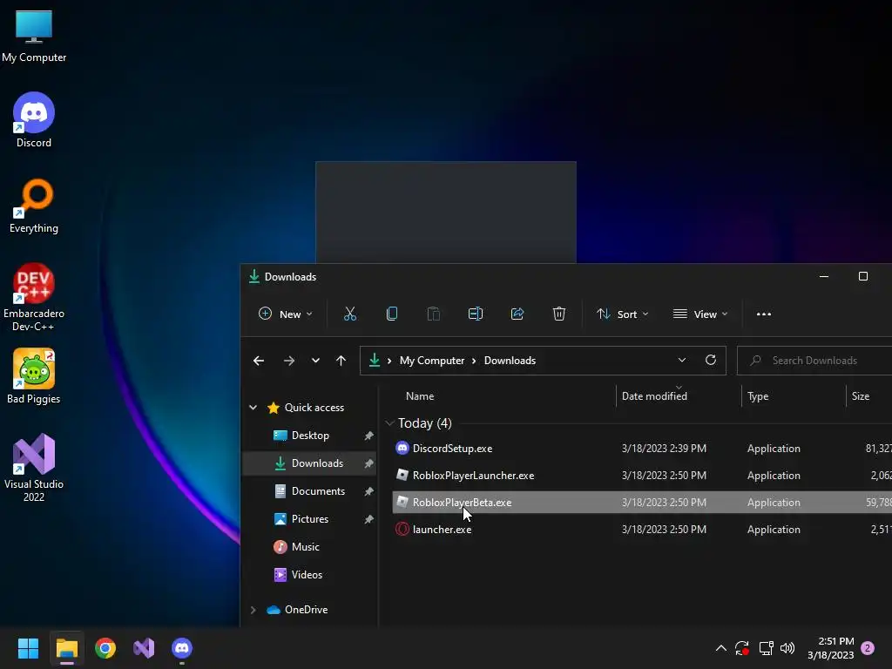892x669 pixels.
Task: Click the Quick access label
Action: (x=314, y=408)
